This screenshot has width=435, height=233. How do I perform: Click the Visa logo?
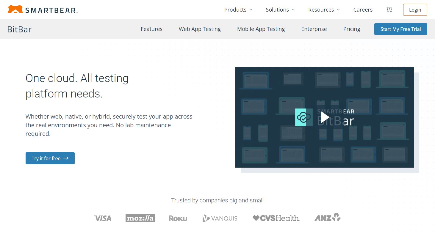tap(103, 218)
